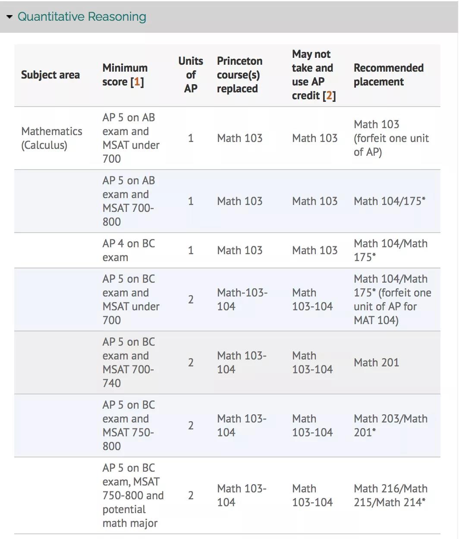Click the Recommended placement column header
The width and height of the screenshot is (459, 539).
[388, 75]
